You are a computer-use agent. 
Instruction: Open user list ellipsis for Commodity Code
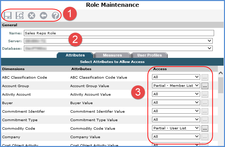point(205,128)
